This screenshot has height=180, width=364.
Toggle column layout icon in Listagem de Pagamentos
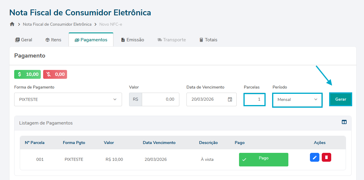[344, 122]
